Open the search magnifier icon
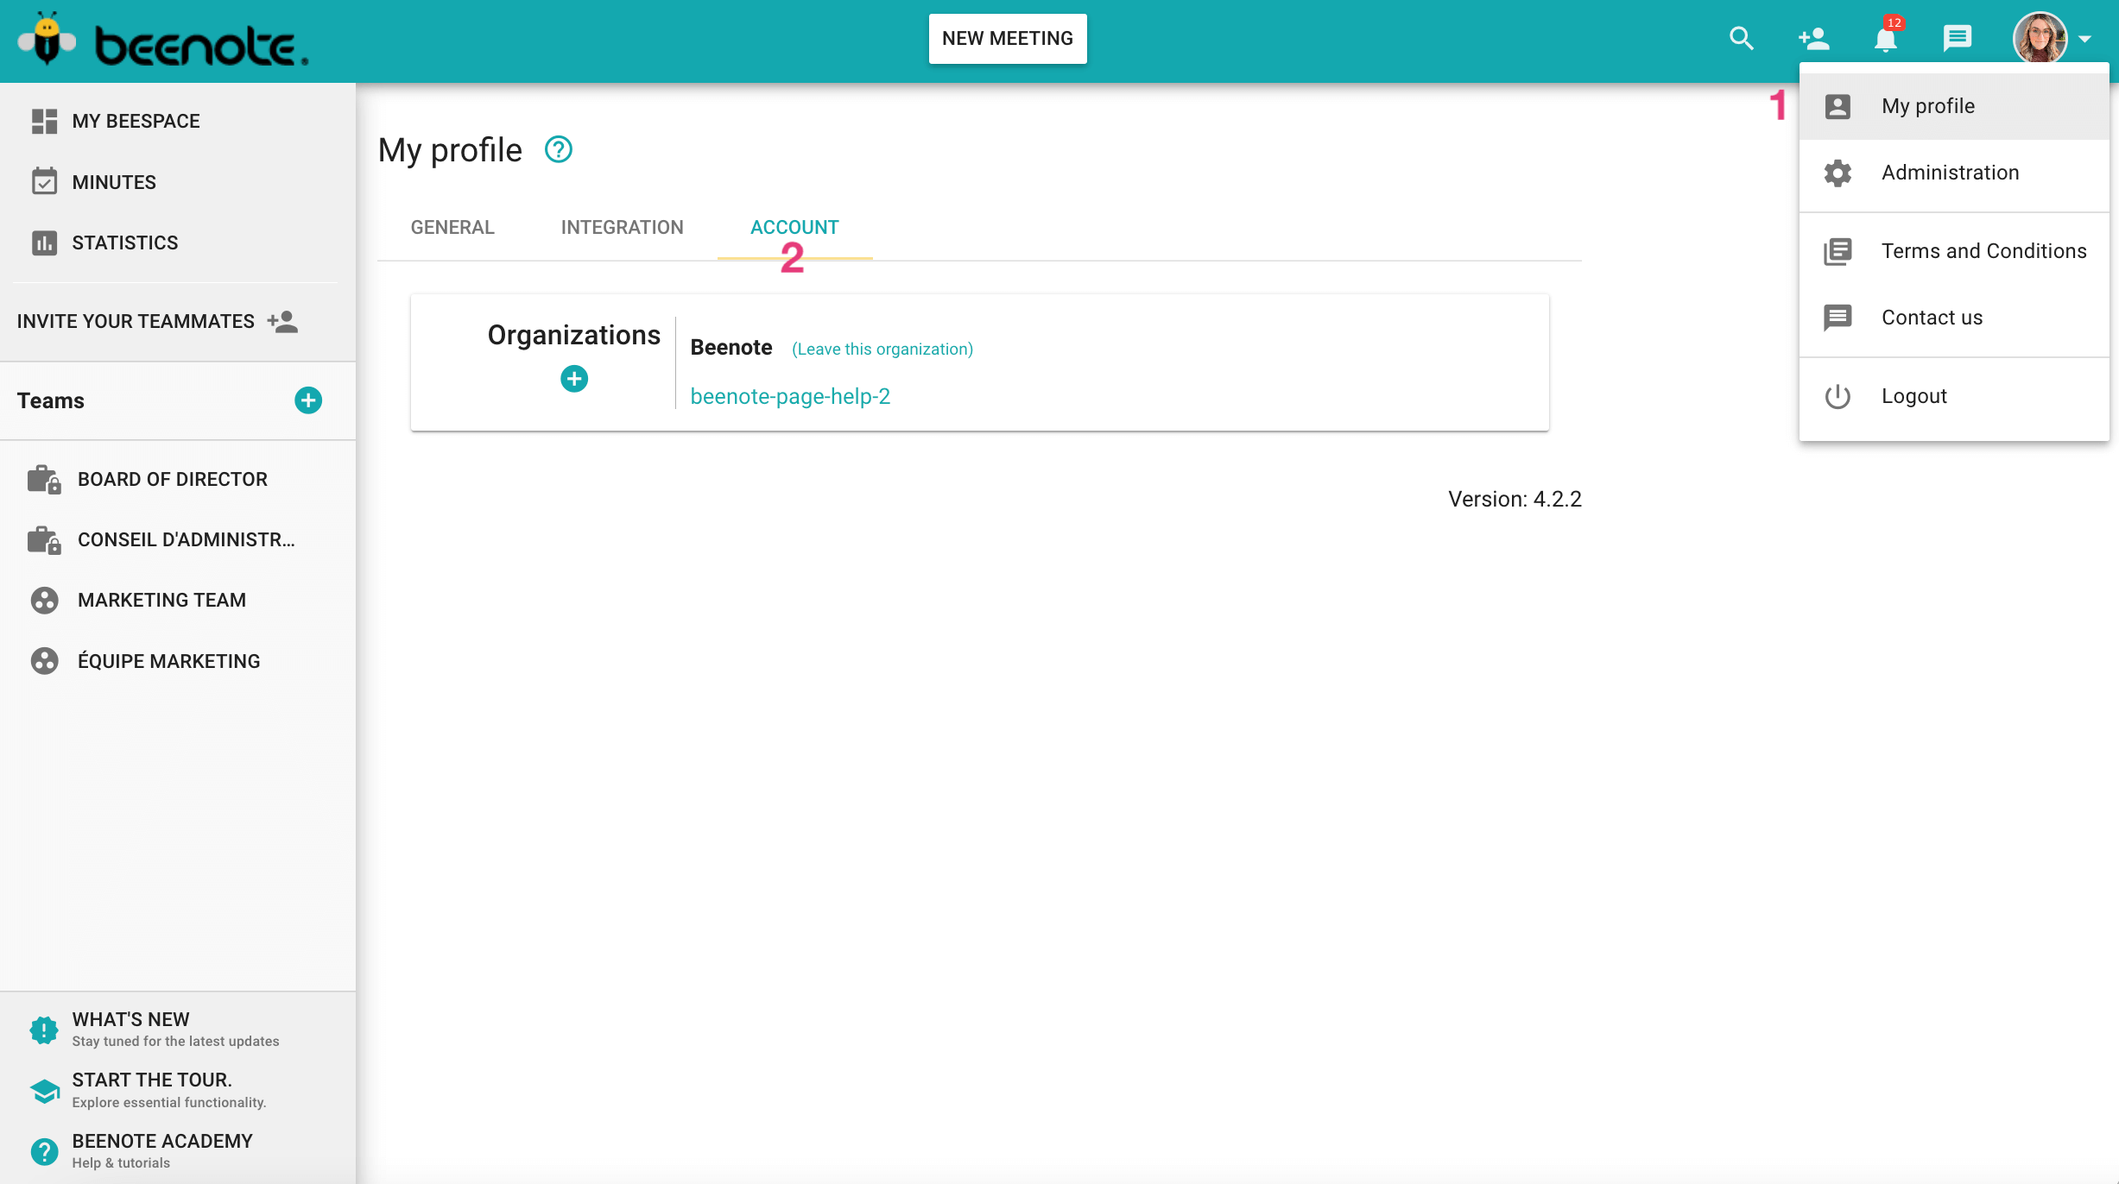This screenshot has width=2119, height=1184. (x=1742, y=39)
